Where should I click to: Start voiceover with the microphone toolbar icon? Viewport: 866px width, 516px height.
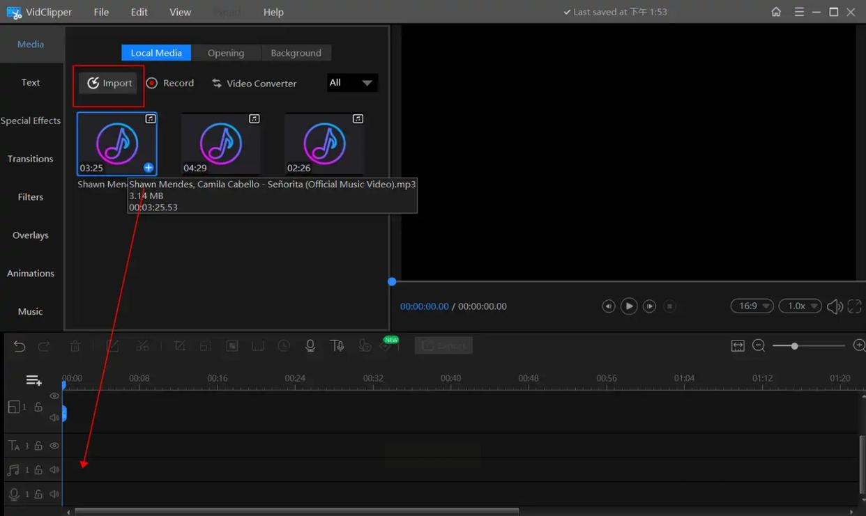(x=310, y=346)
